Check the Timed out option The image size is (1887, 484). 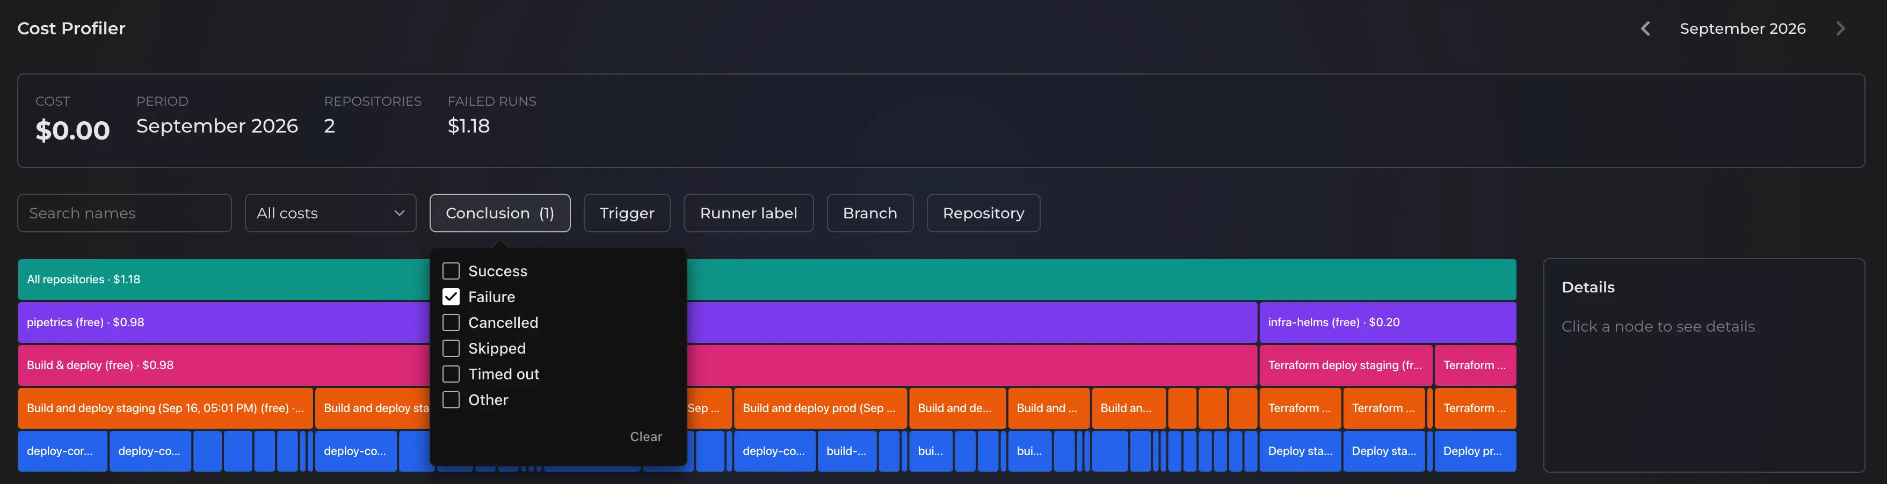[451, 373]
